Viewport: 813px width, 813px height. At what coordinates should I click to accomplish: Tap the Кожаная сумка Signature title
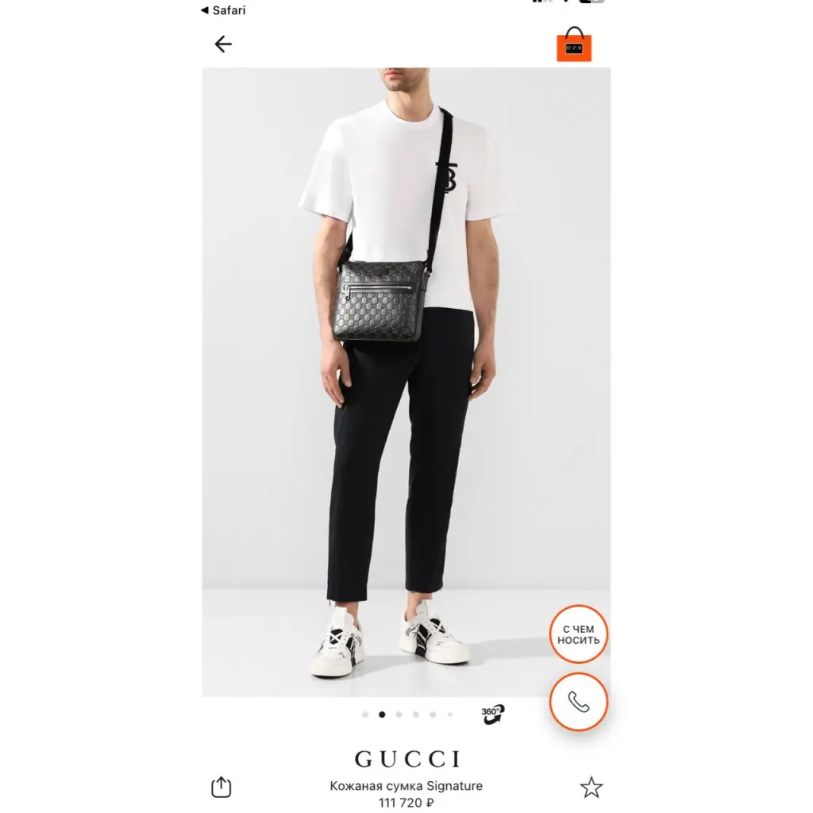pyautogui.click(x=406, y=786)
